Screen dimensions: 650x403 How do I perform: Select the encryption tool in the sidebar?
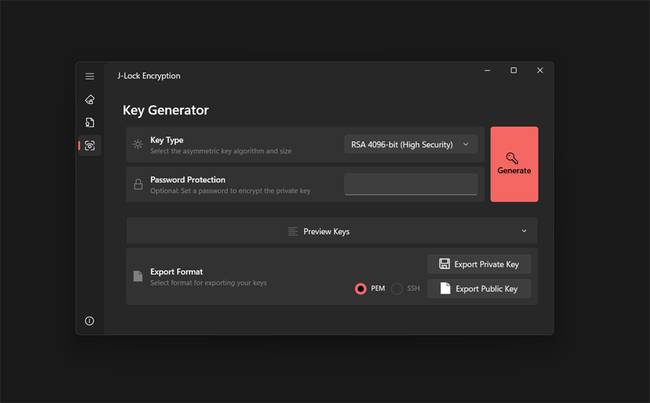90,99
